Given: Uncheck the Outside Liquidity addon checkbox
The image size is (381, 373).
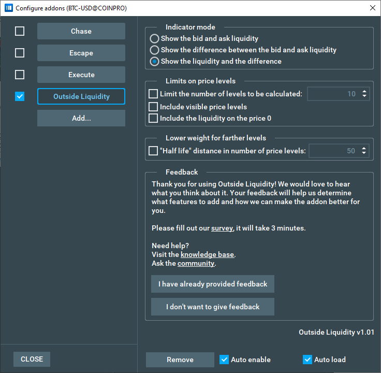Looking at the screenshot, I should [x=20, y=96].
